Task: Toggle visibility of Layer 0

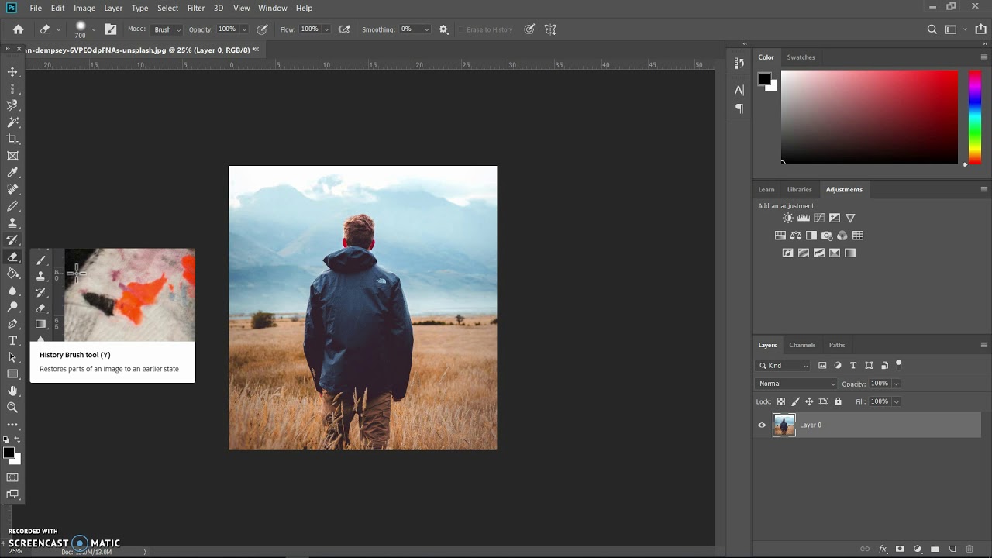Action: [x=762, y=425]
